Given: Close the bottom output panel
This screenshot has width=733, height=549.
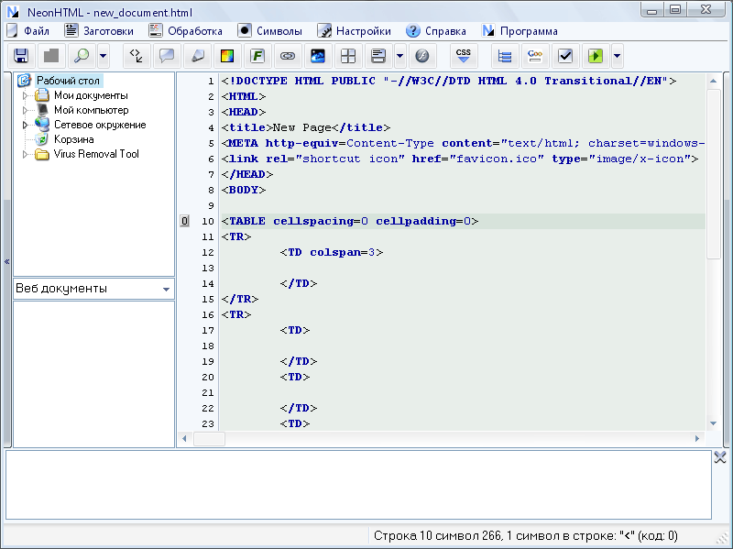Looking at the screenshot, I should pyautogui.click(x=720, y=457).
